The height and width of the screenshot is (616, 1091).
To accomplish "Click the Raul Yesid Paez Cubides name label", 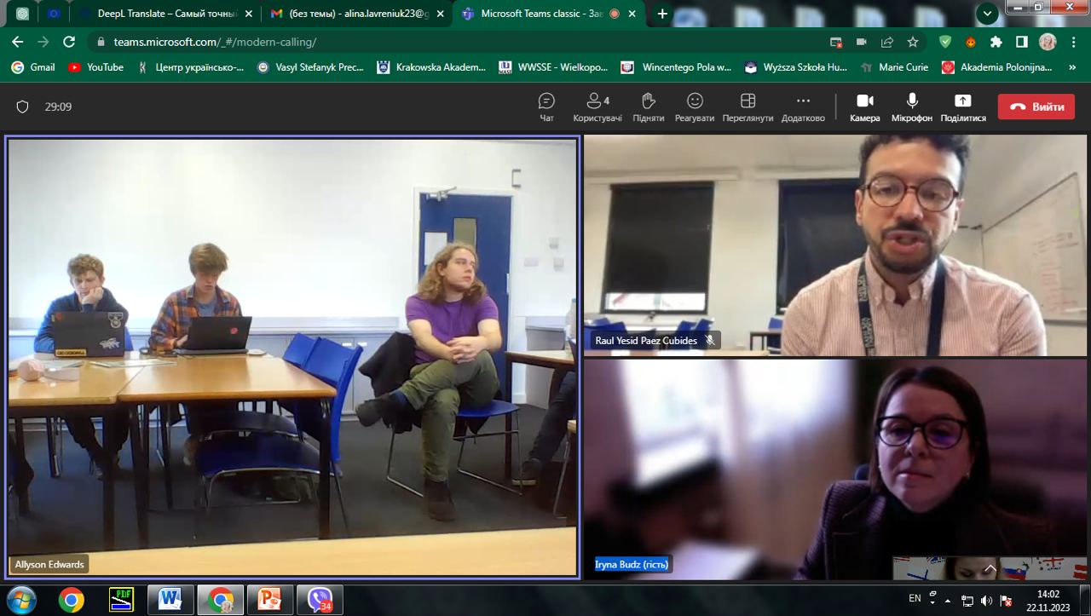I will click(646, 341).
